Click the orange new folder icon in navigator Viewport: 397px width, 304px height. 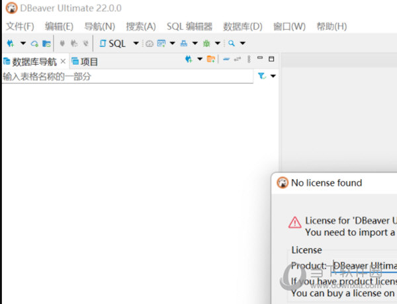pos(211,59)
